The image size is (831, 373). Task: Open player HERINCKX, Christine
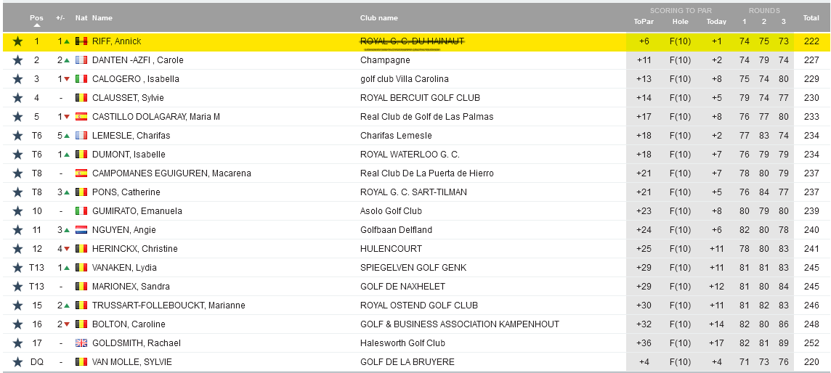(x=134, y=249)
